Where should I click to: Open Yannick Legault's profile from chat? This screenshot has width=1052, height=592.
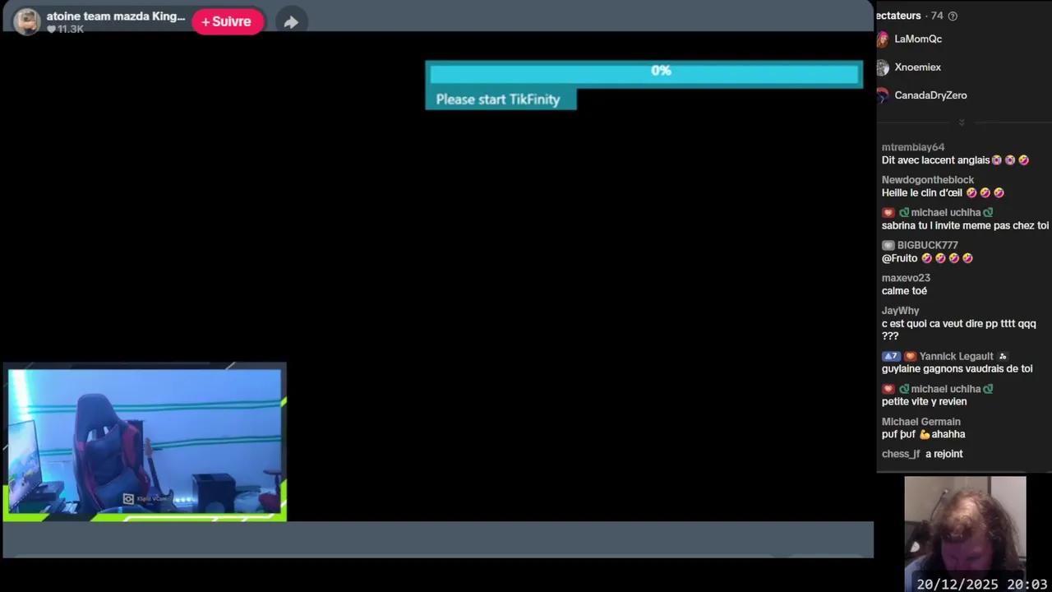pyautogui.click(x=957, y=356)
